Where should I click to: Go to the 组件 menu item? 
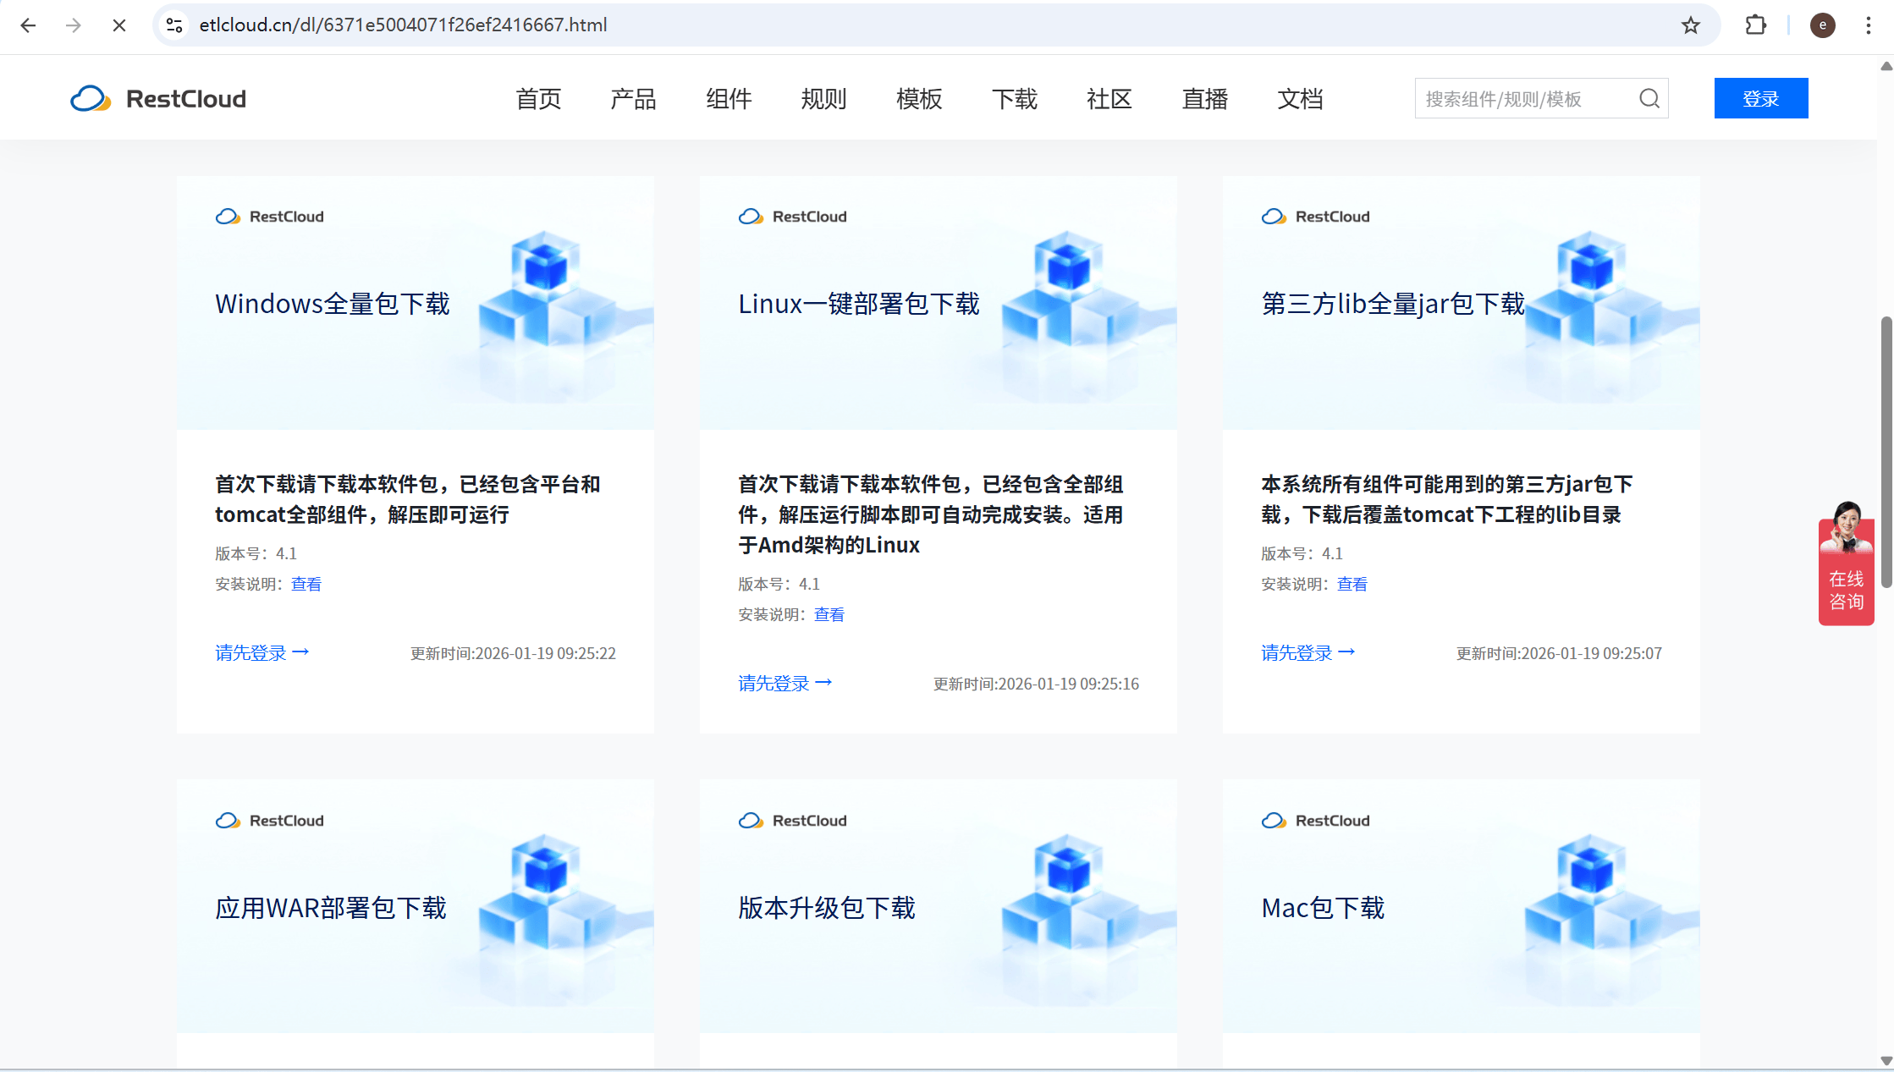coord(729,99)
